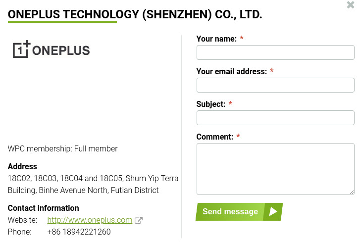
Task: Click the Contact information heading
Action: [44, 208]
